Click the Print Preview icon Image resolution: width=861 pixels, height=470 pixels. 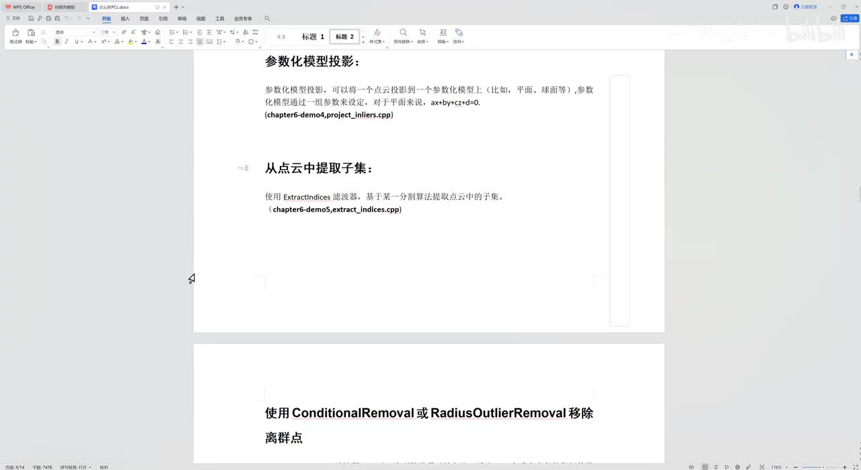57,18
